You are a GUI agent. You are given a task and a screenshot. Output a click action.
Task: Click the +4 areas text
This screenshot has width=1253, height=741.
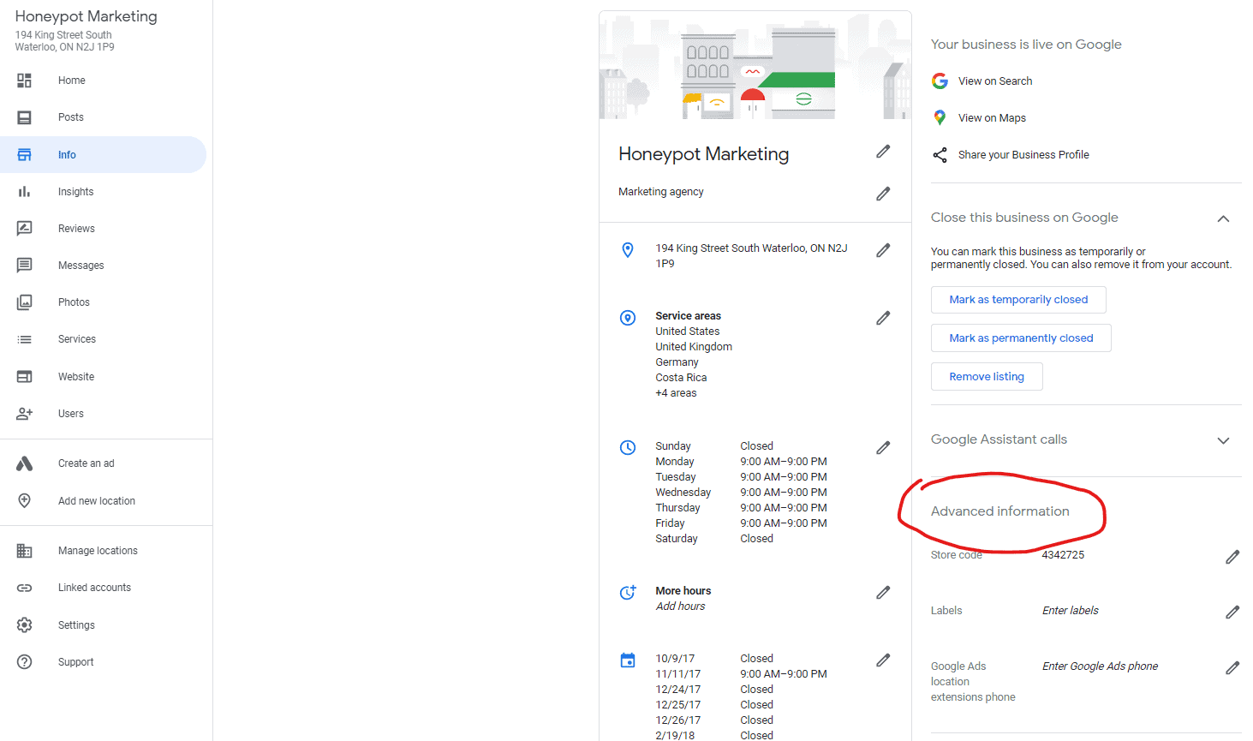coord(676,393)
